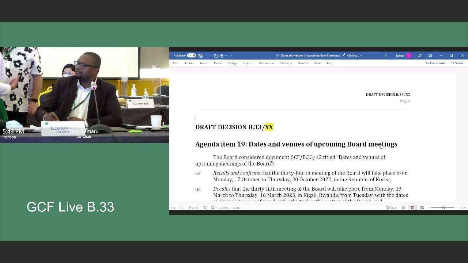Click the highlighted XX in decision heading

pos(269,127)
